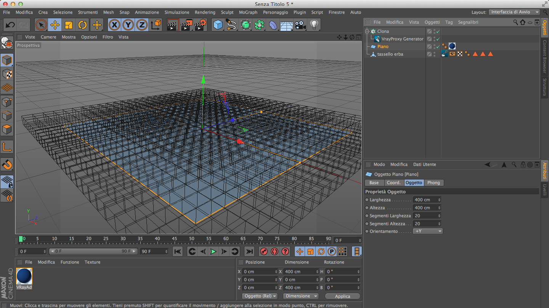
Task: Toggle the green checkmark of Clona object
Action: [438, 32]
